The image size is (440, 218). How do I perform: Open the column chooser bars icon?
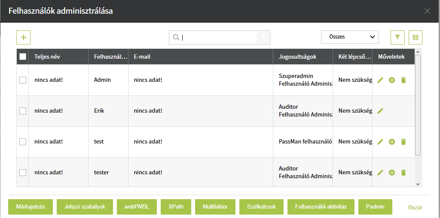tap(416, 37)
